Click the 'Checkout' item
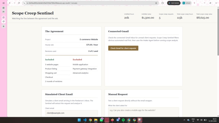The width and height of the screenshot is (219, 123). (x=49, y=77)
